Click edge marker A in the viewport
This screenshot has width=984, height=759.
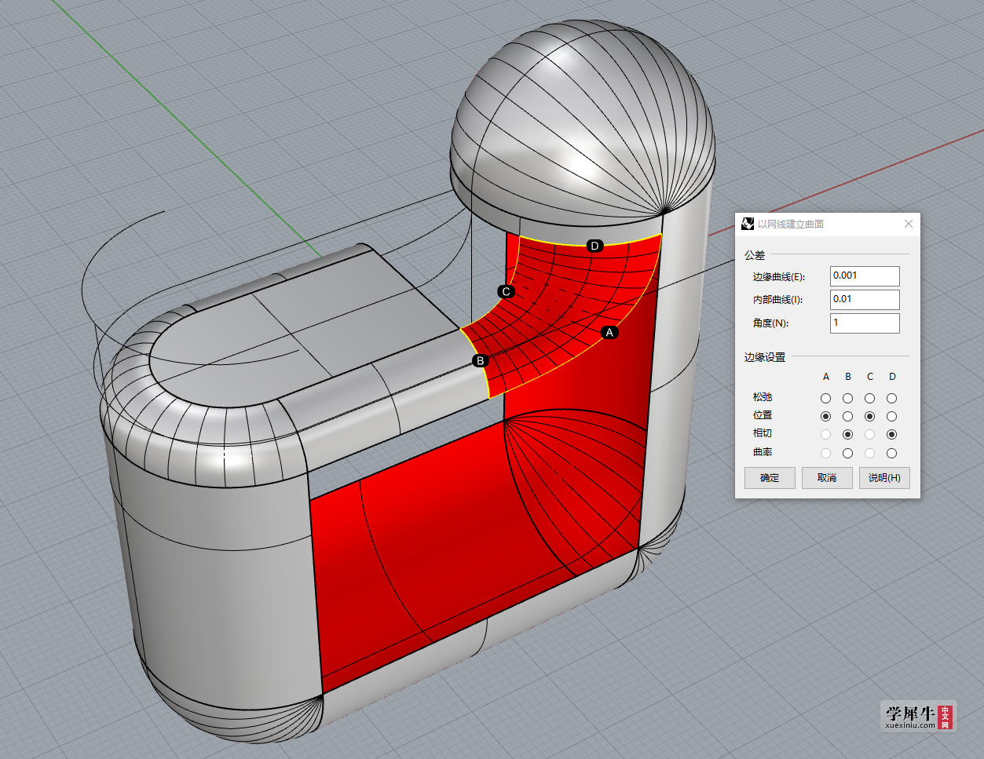point(609,333)
